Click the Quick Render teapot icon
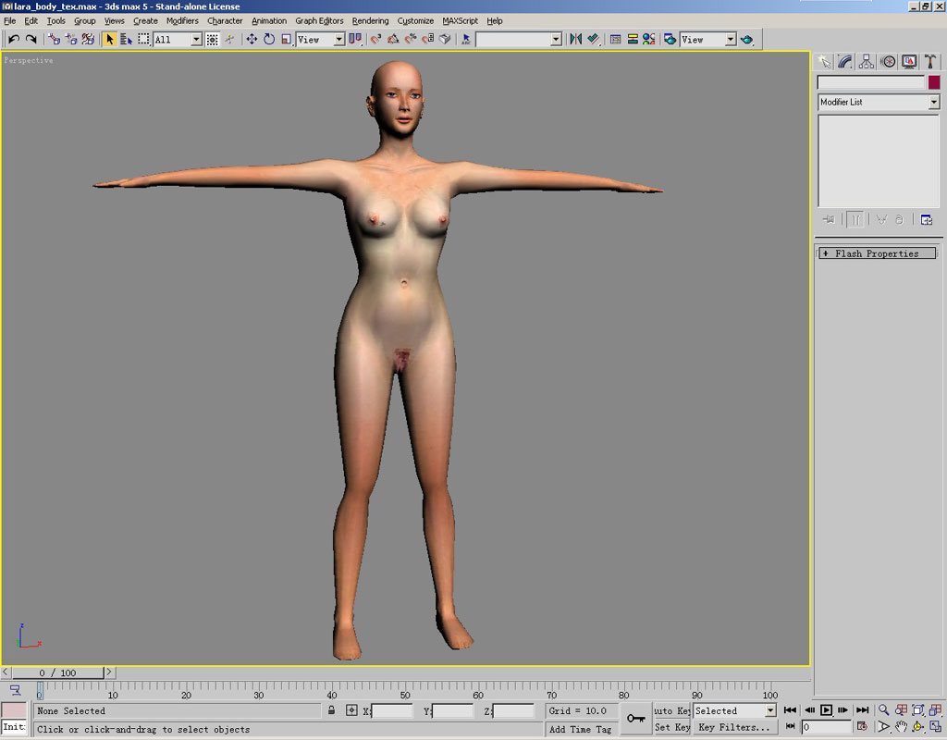 (x=746, y=39)
